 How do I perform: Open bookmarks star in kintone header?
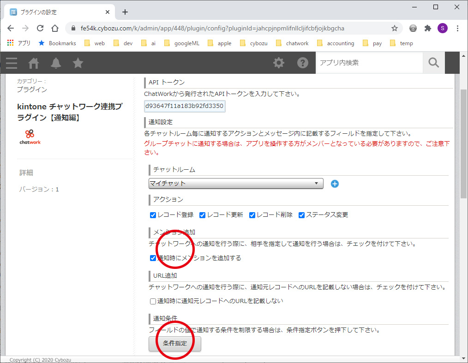pyautogui.click(x=78, y=63)
